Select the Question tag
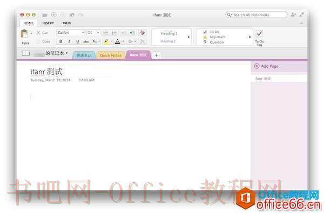The image size is (324, 213). (x=213, y=42)
